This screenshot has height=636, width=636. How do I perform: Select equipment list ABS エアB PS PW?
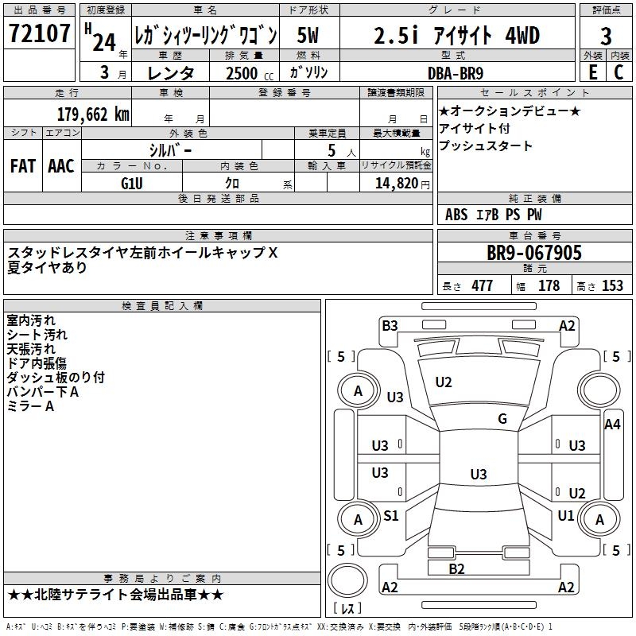(493, 215)
